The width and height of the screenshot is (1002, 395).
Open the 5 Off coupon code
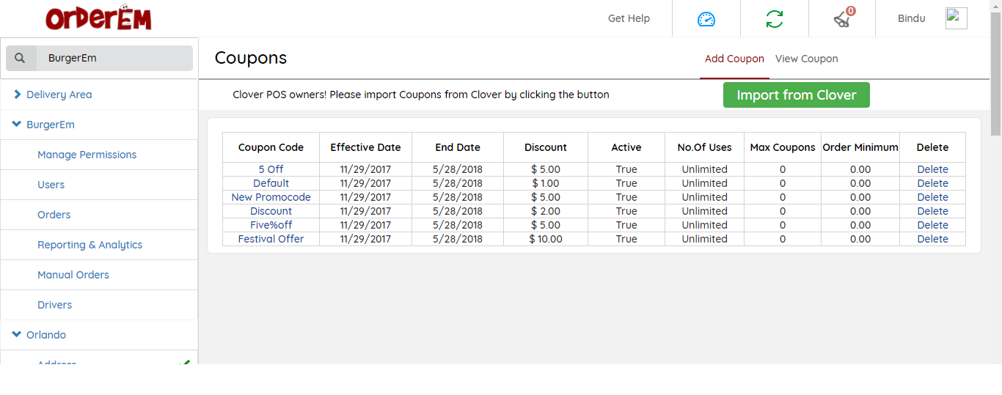(x=271, y=169)
